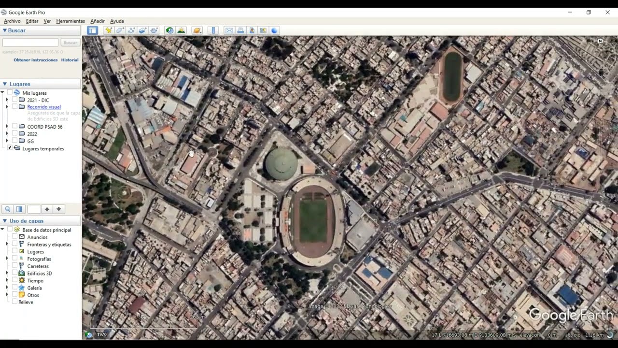Click the Record a Tour icon
This screenshot has width=618, height=348.
coord(154,30)
